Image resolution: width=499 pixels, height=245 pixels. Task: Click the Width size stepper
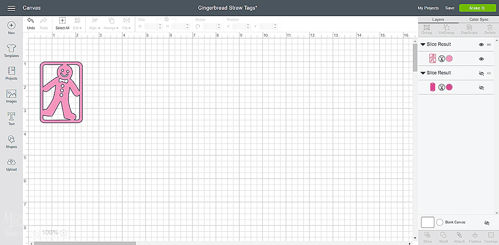pos(160,27)
